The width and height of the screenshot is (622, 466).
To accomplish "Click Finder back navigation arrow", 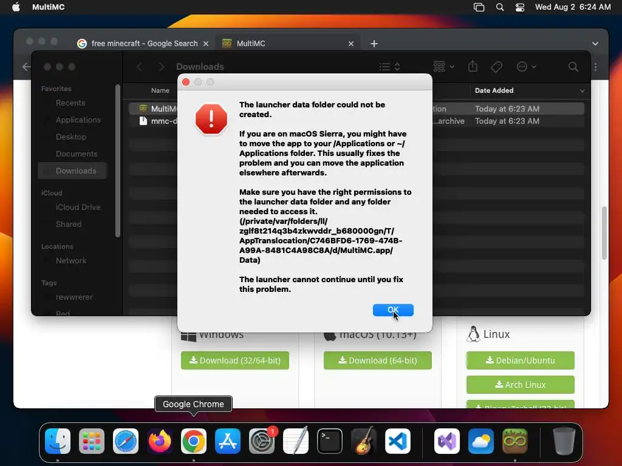I will coord(139,67).
